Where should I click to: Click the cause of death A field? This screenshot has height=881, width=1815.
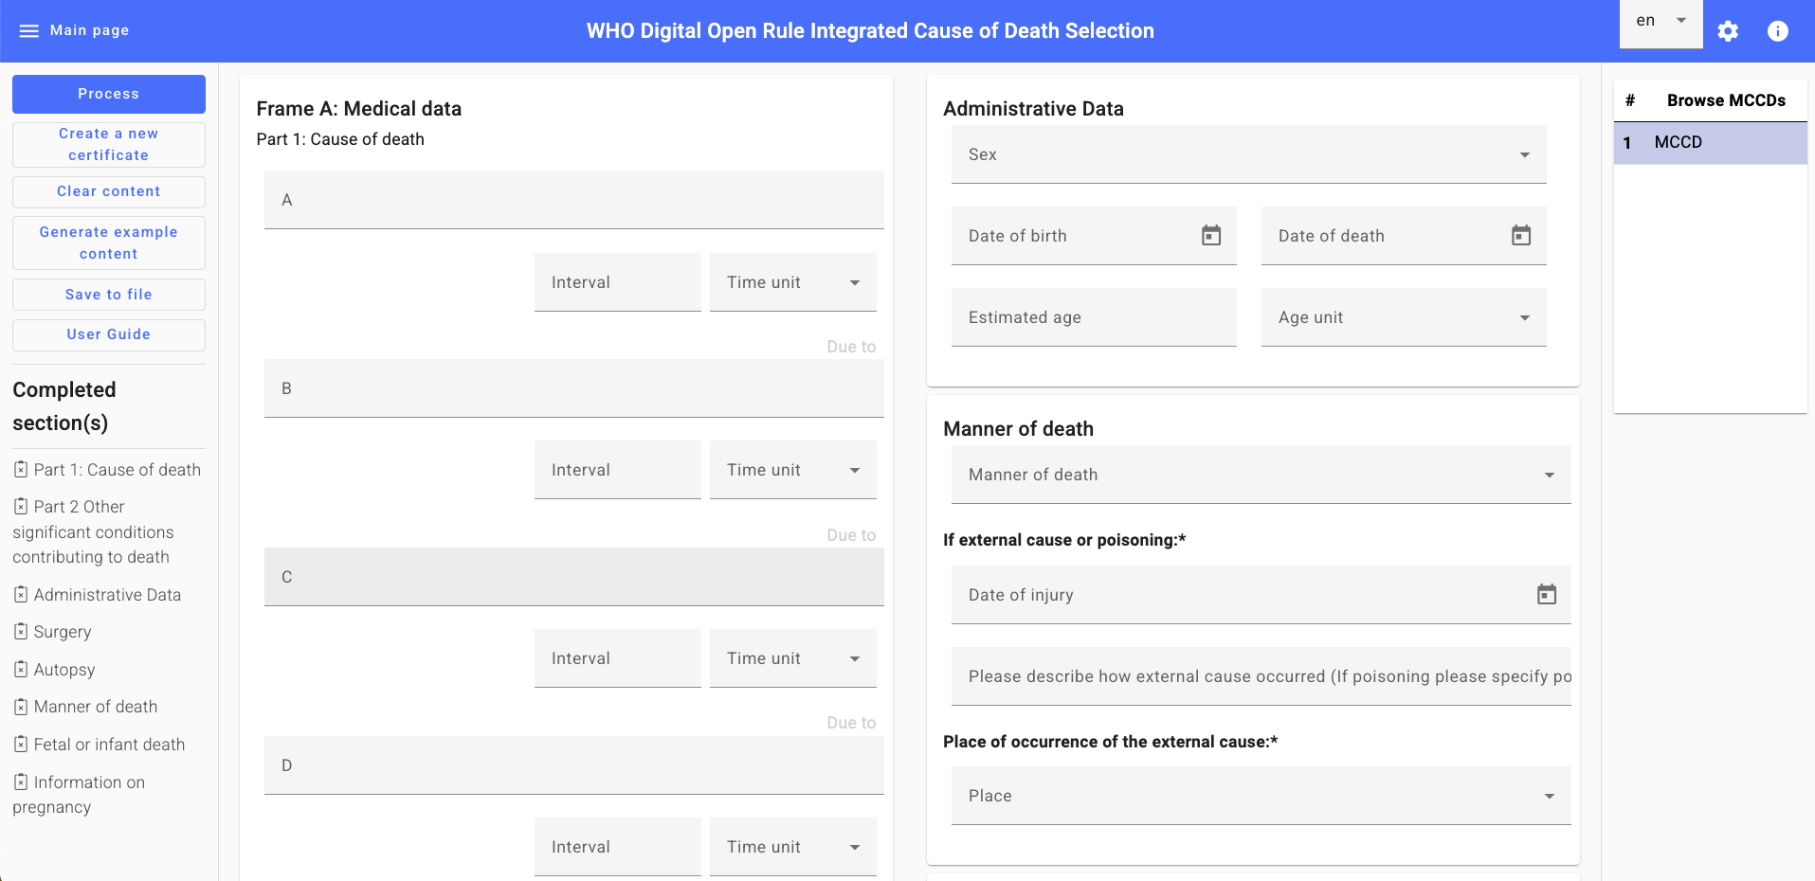point(573,200)
